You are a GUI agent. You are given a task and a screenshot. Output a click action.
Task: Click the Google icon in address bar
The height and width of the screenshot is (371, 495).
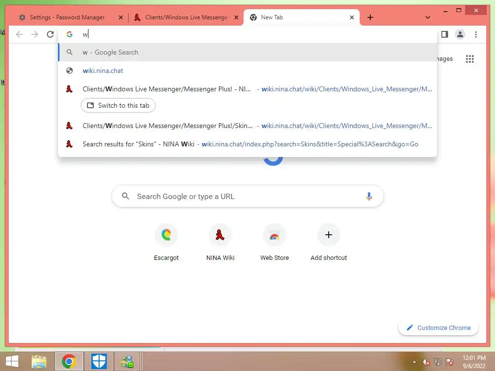[x=70, y=34]
